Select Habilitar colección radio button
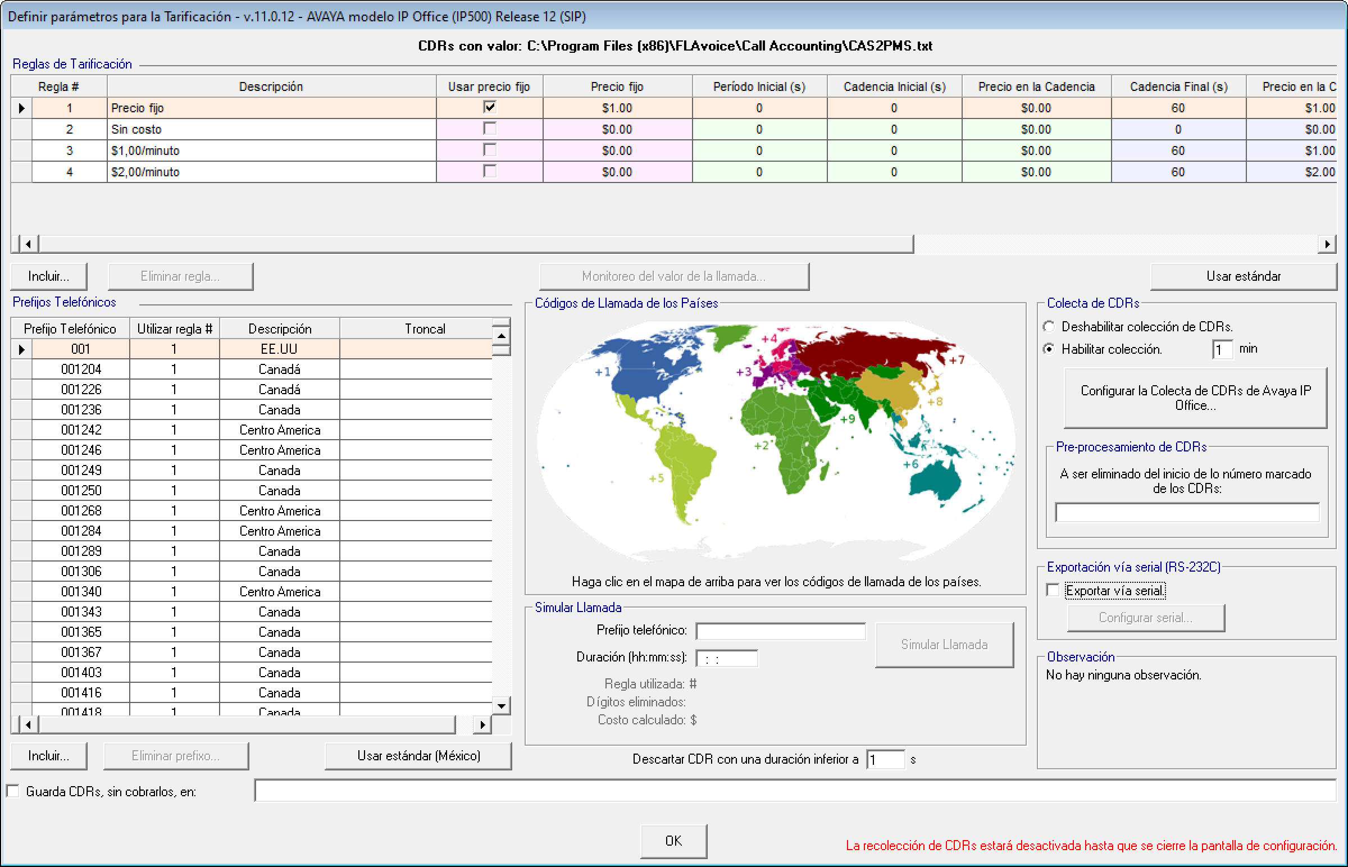This screenshot has width=1348, height=867. click(x=1049, y=349)
